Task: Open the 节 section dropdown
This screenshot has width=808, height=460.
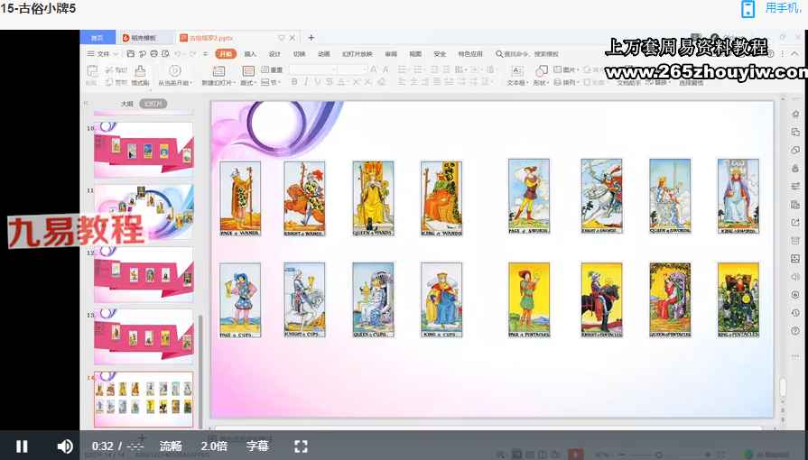Action: [270, 82]
